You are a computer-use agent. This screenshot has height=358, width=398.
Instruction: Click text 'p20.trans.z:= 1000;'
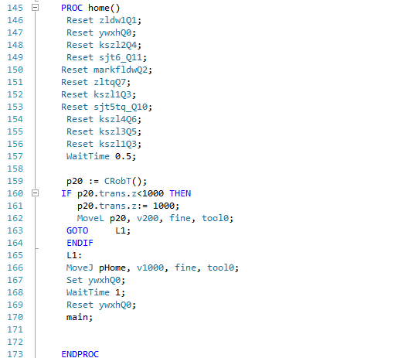coord(128,206)
